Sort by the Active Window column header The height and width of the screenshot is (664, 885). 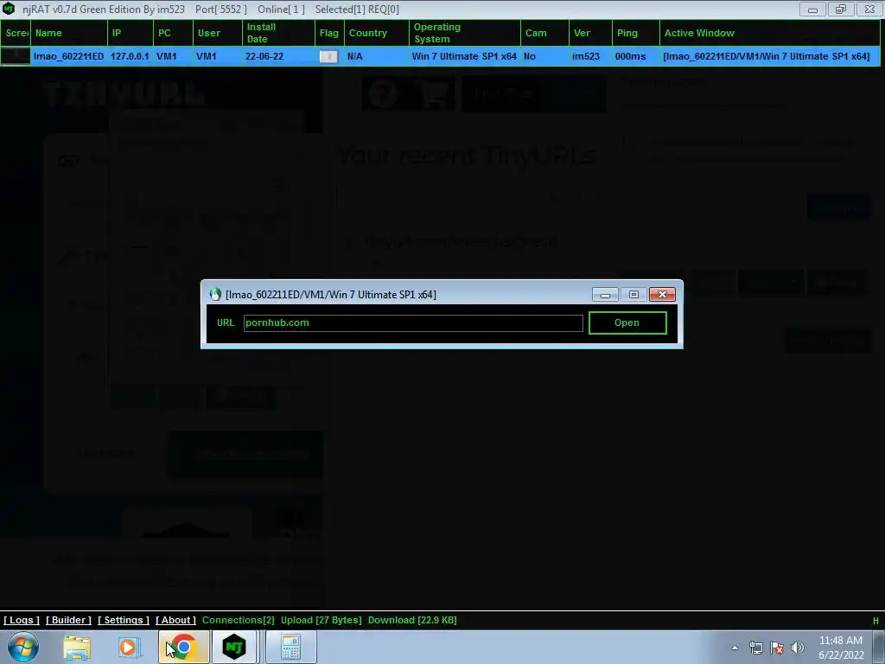tap(770, 34)
